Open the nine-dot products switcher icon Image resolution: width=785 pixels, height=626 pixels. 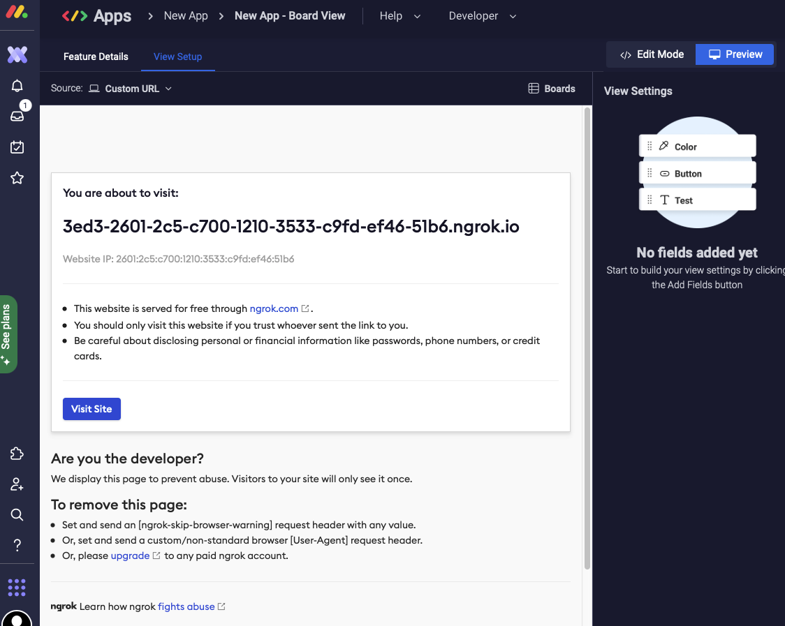click(x=17, y=588)
